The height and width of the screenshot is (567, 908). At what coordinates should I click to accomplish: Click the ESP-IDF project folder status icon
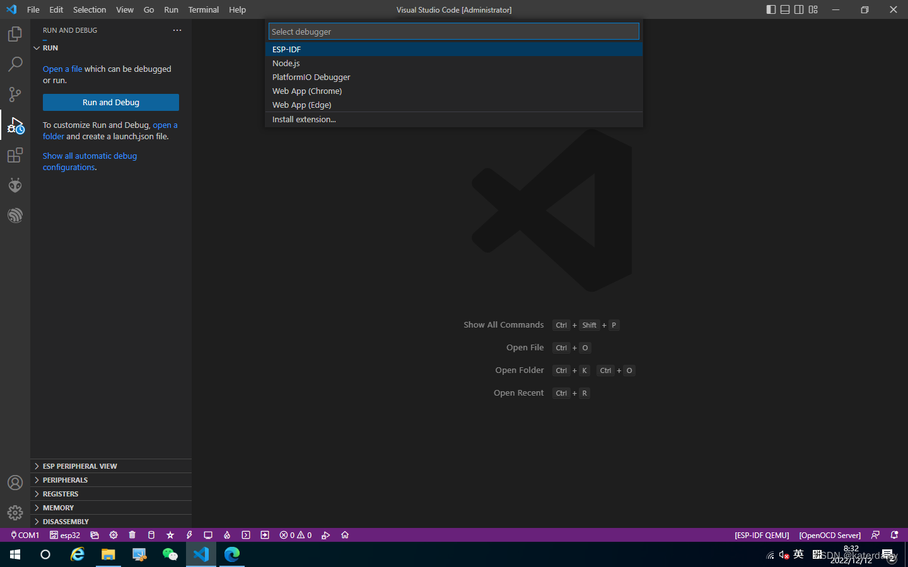[95, 535]
